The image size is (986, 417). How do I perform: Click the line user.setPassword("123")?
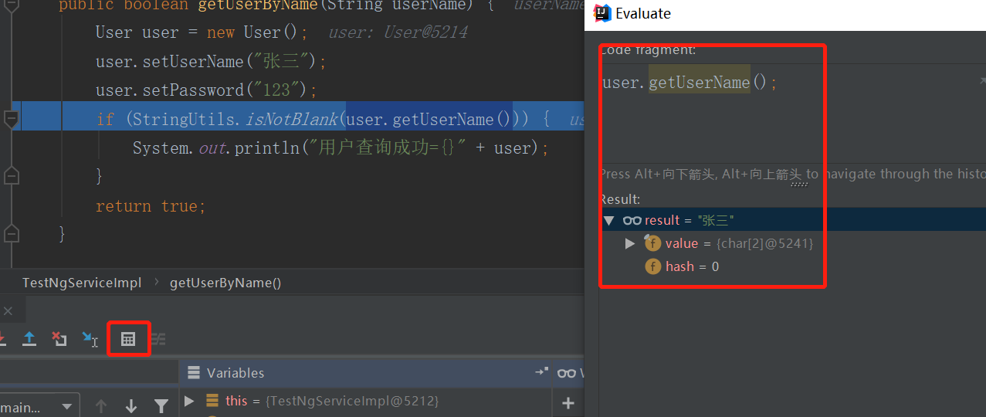coord(206,90)
